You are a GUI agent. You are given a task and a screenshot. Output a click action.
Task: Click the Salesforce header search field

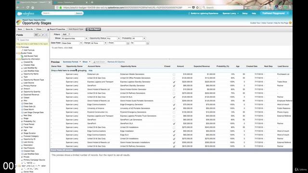point(58,13)
